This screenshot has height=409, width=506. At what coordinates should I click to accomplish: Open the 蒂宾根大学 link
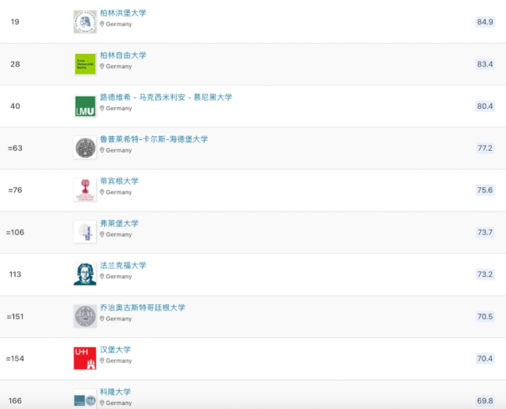tap(119, 181)
